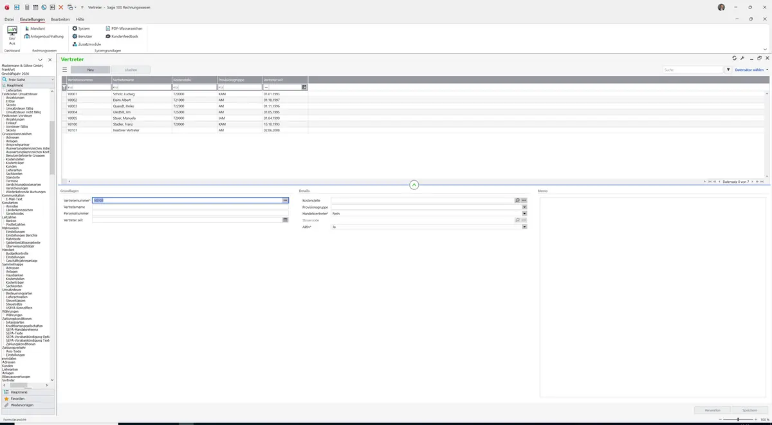Viewport: 772px width, 425px height.
Task: Click the Verwerfen button
Action: 712,410
